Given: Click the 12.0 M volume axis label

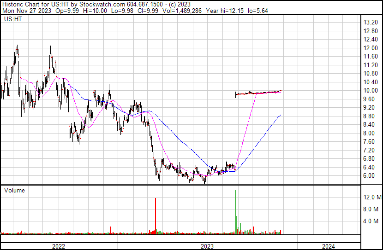Looking at the screenshot, I should point(372,197).
